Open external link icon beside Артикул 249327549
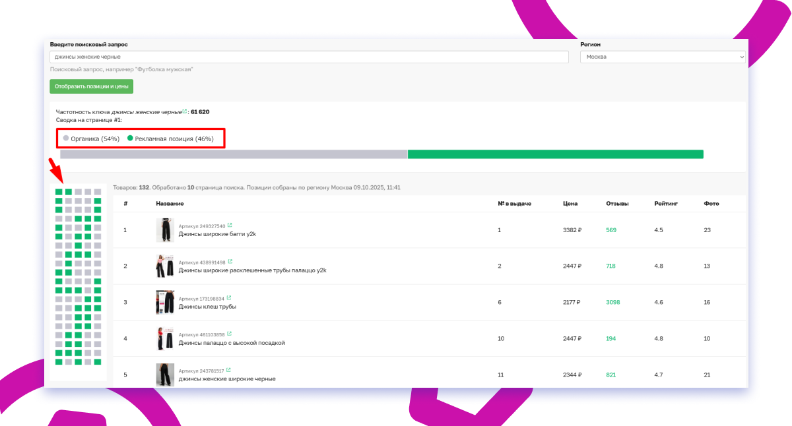Image resolution: width=792 pixels, height=426 pixels. [x=229, y=226]
